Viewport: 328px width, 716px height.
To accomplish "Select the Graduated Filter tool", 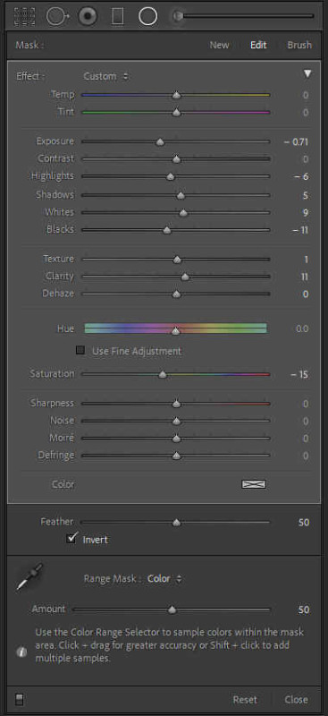I will [118, 17].
